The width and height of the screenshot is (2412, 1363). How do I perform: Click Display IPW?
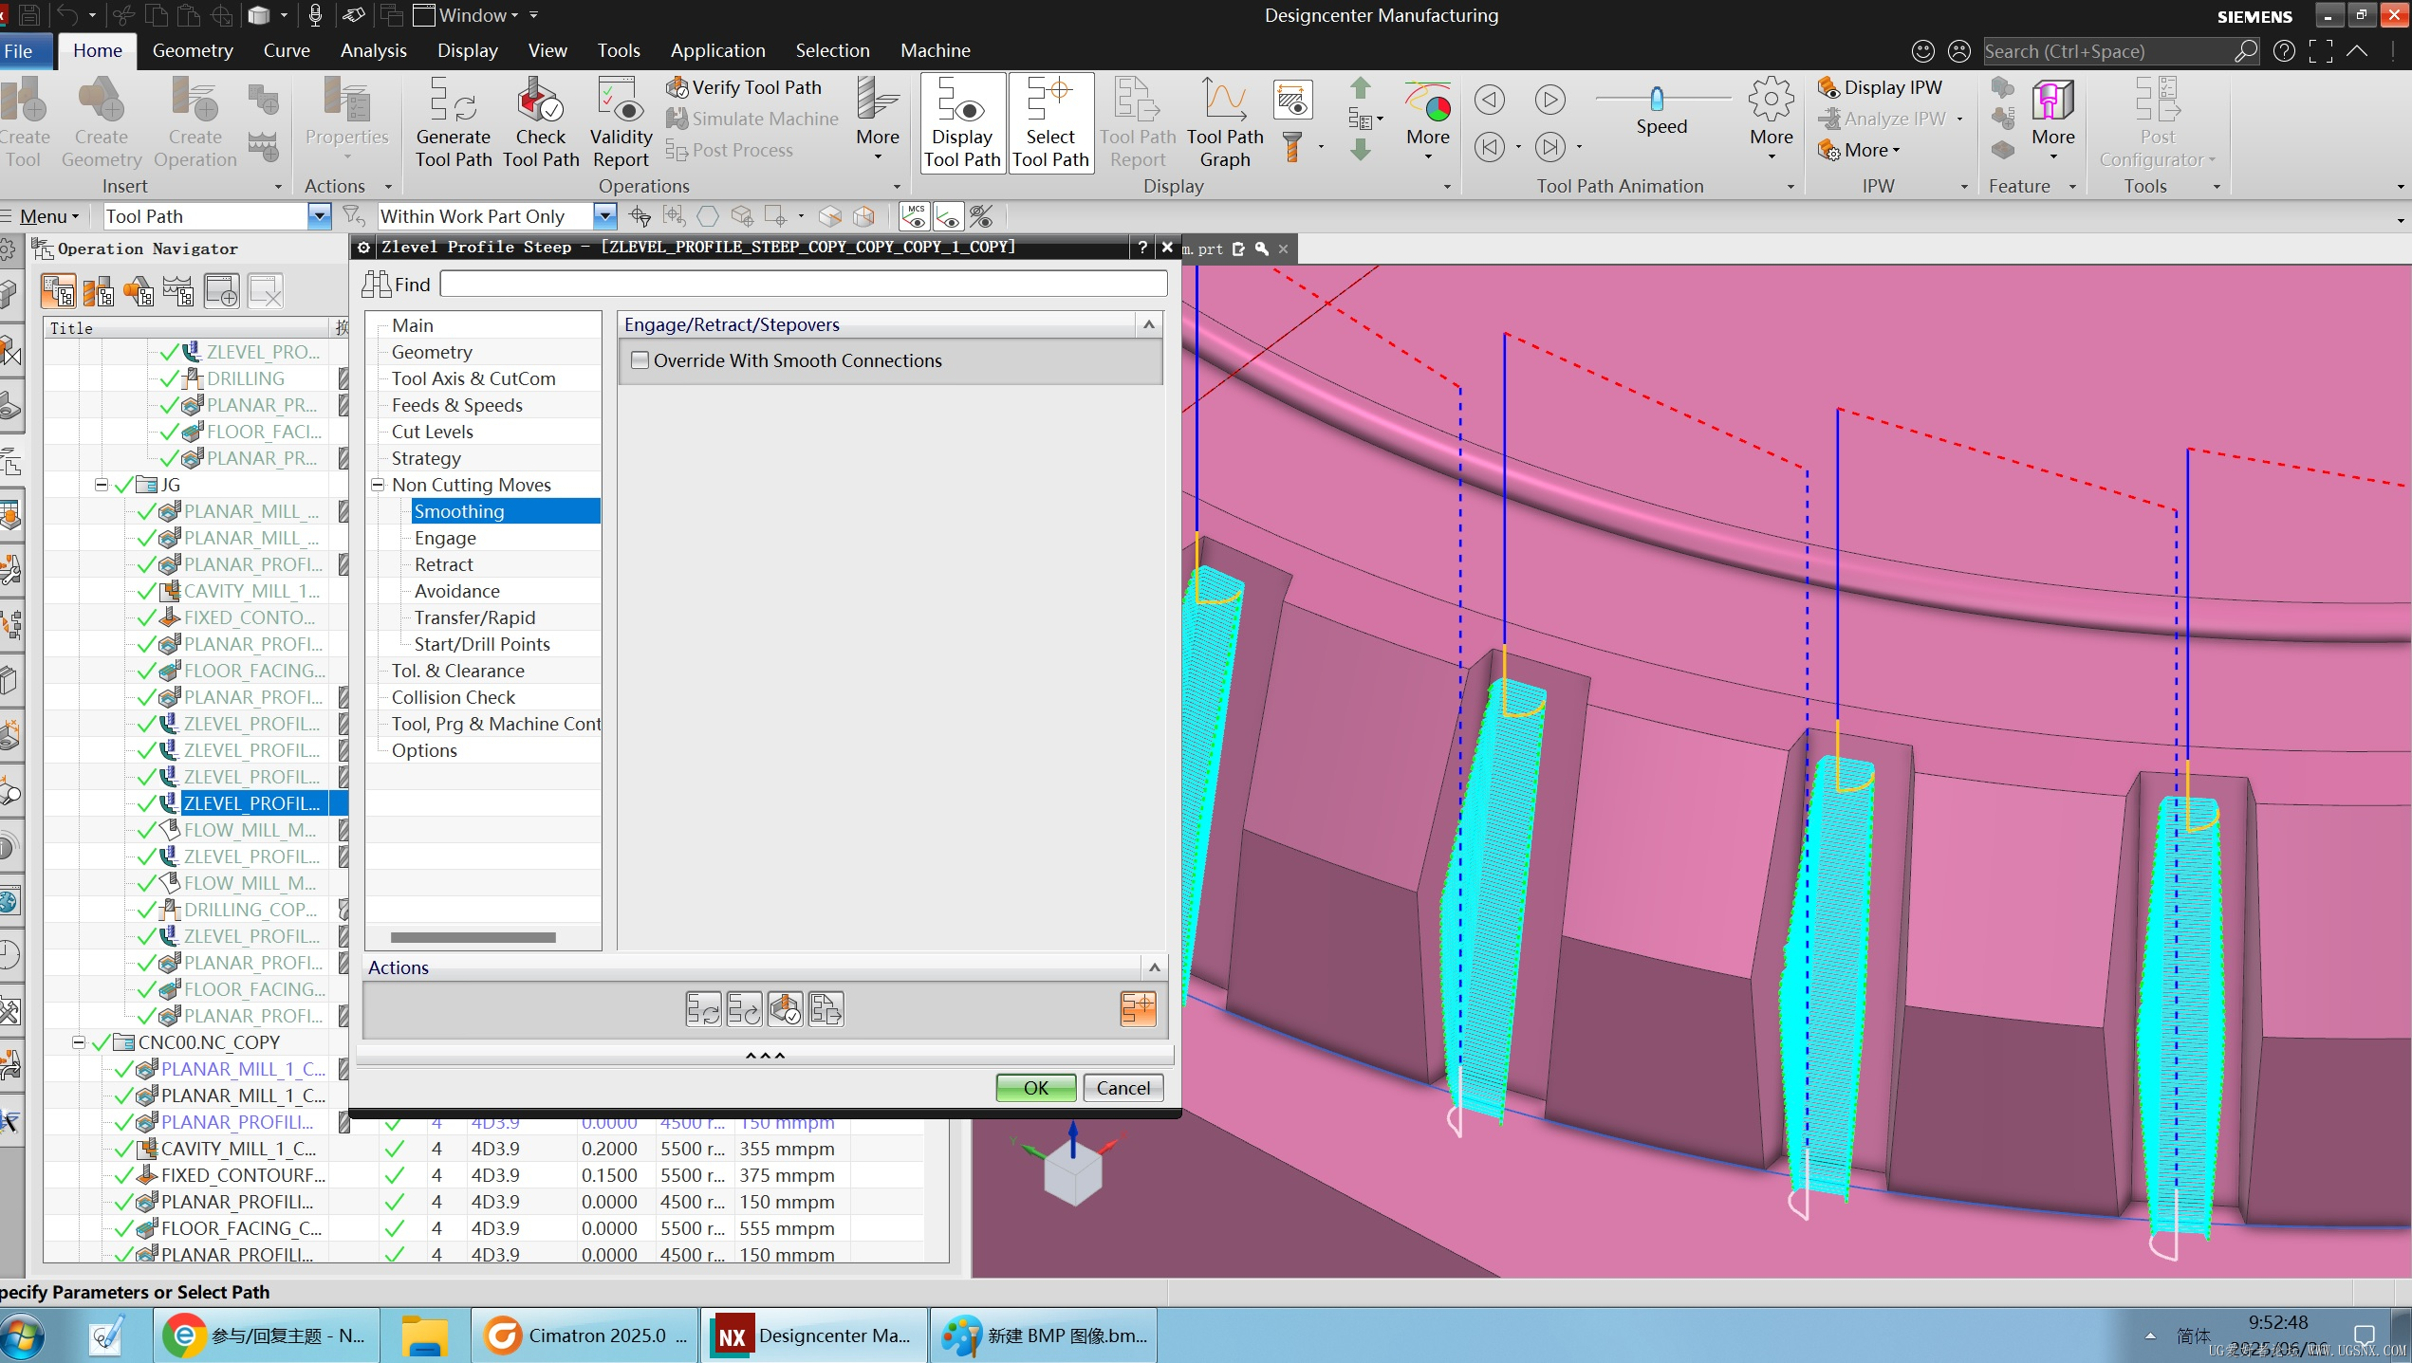1880,87
